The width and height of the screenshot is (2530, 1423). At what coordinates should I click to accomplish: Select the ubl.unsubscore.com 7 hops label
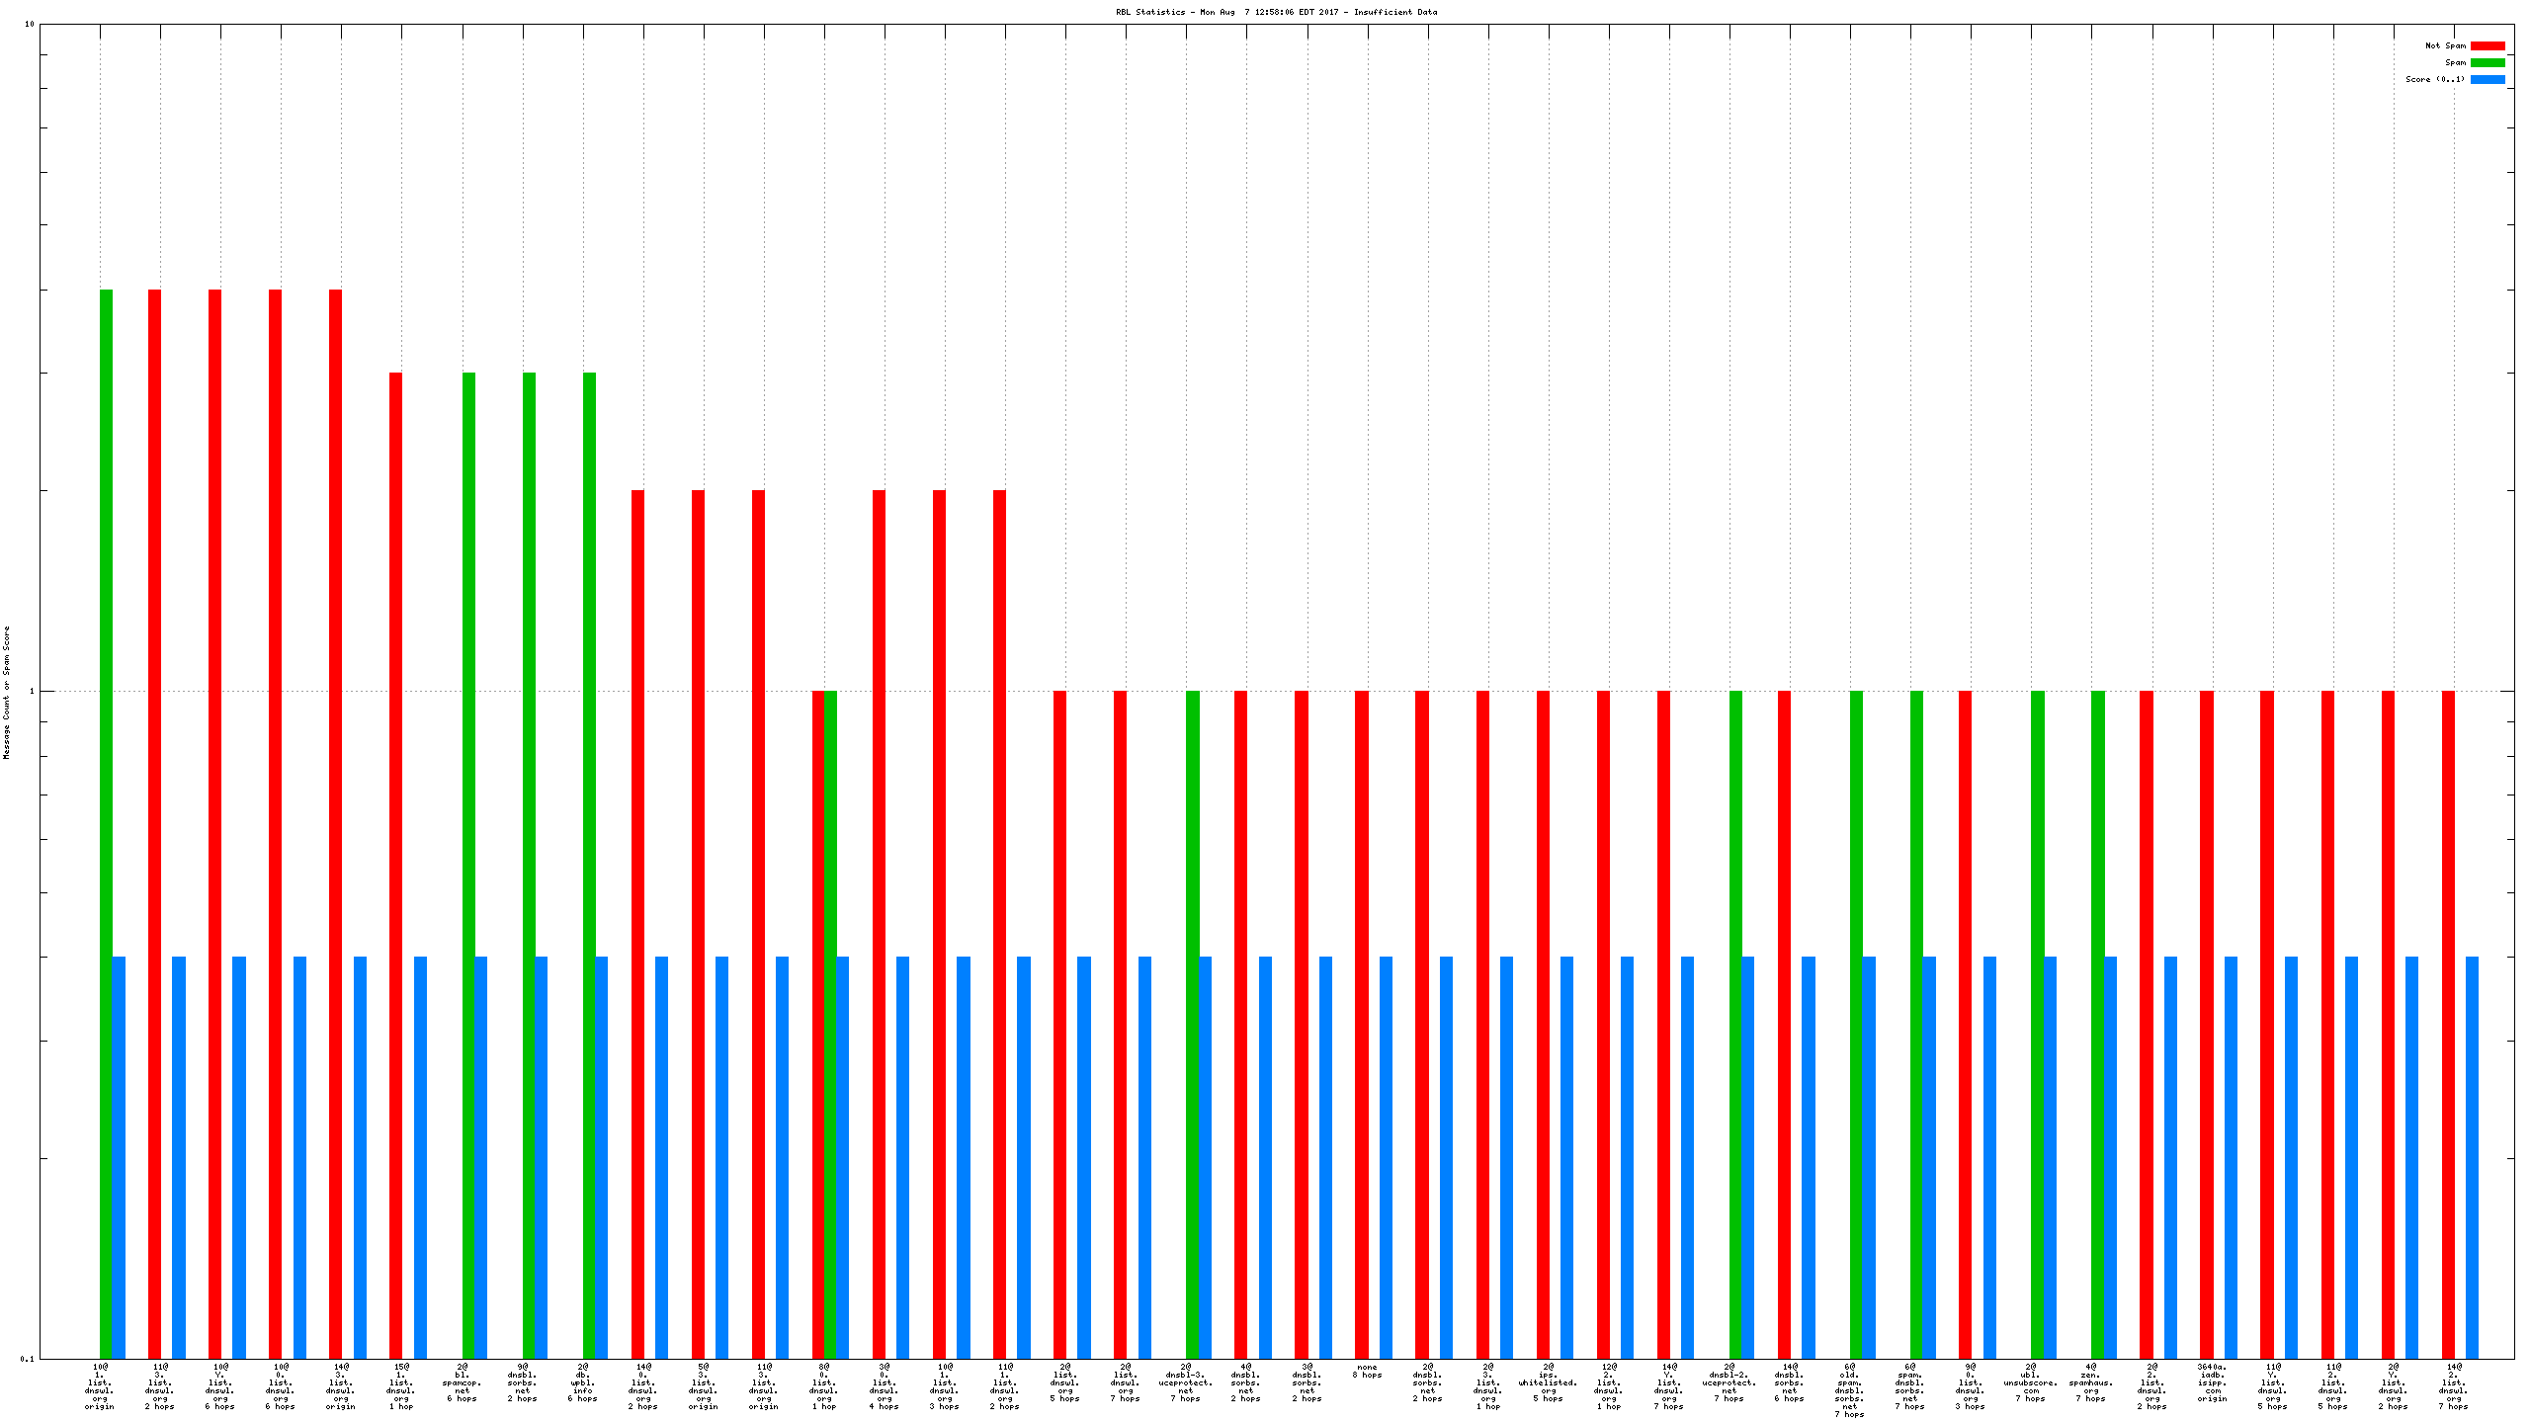point(2030,1382)
